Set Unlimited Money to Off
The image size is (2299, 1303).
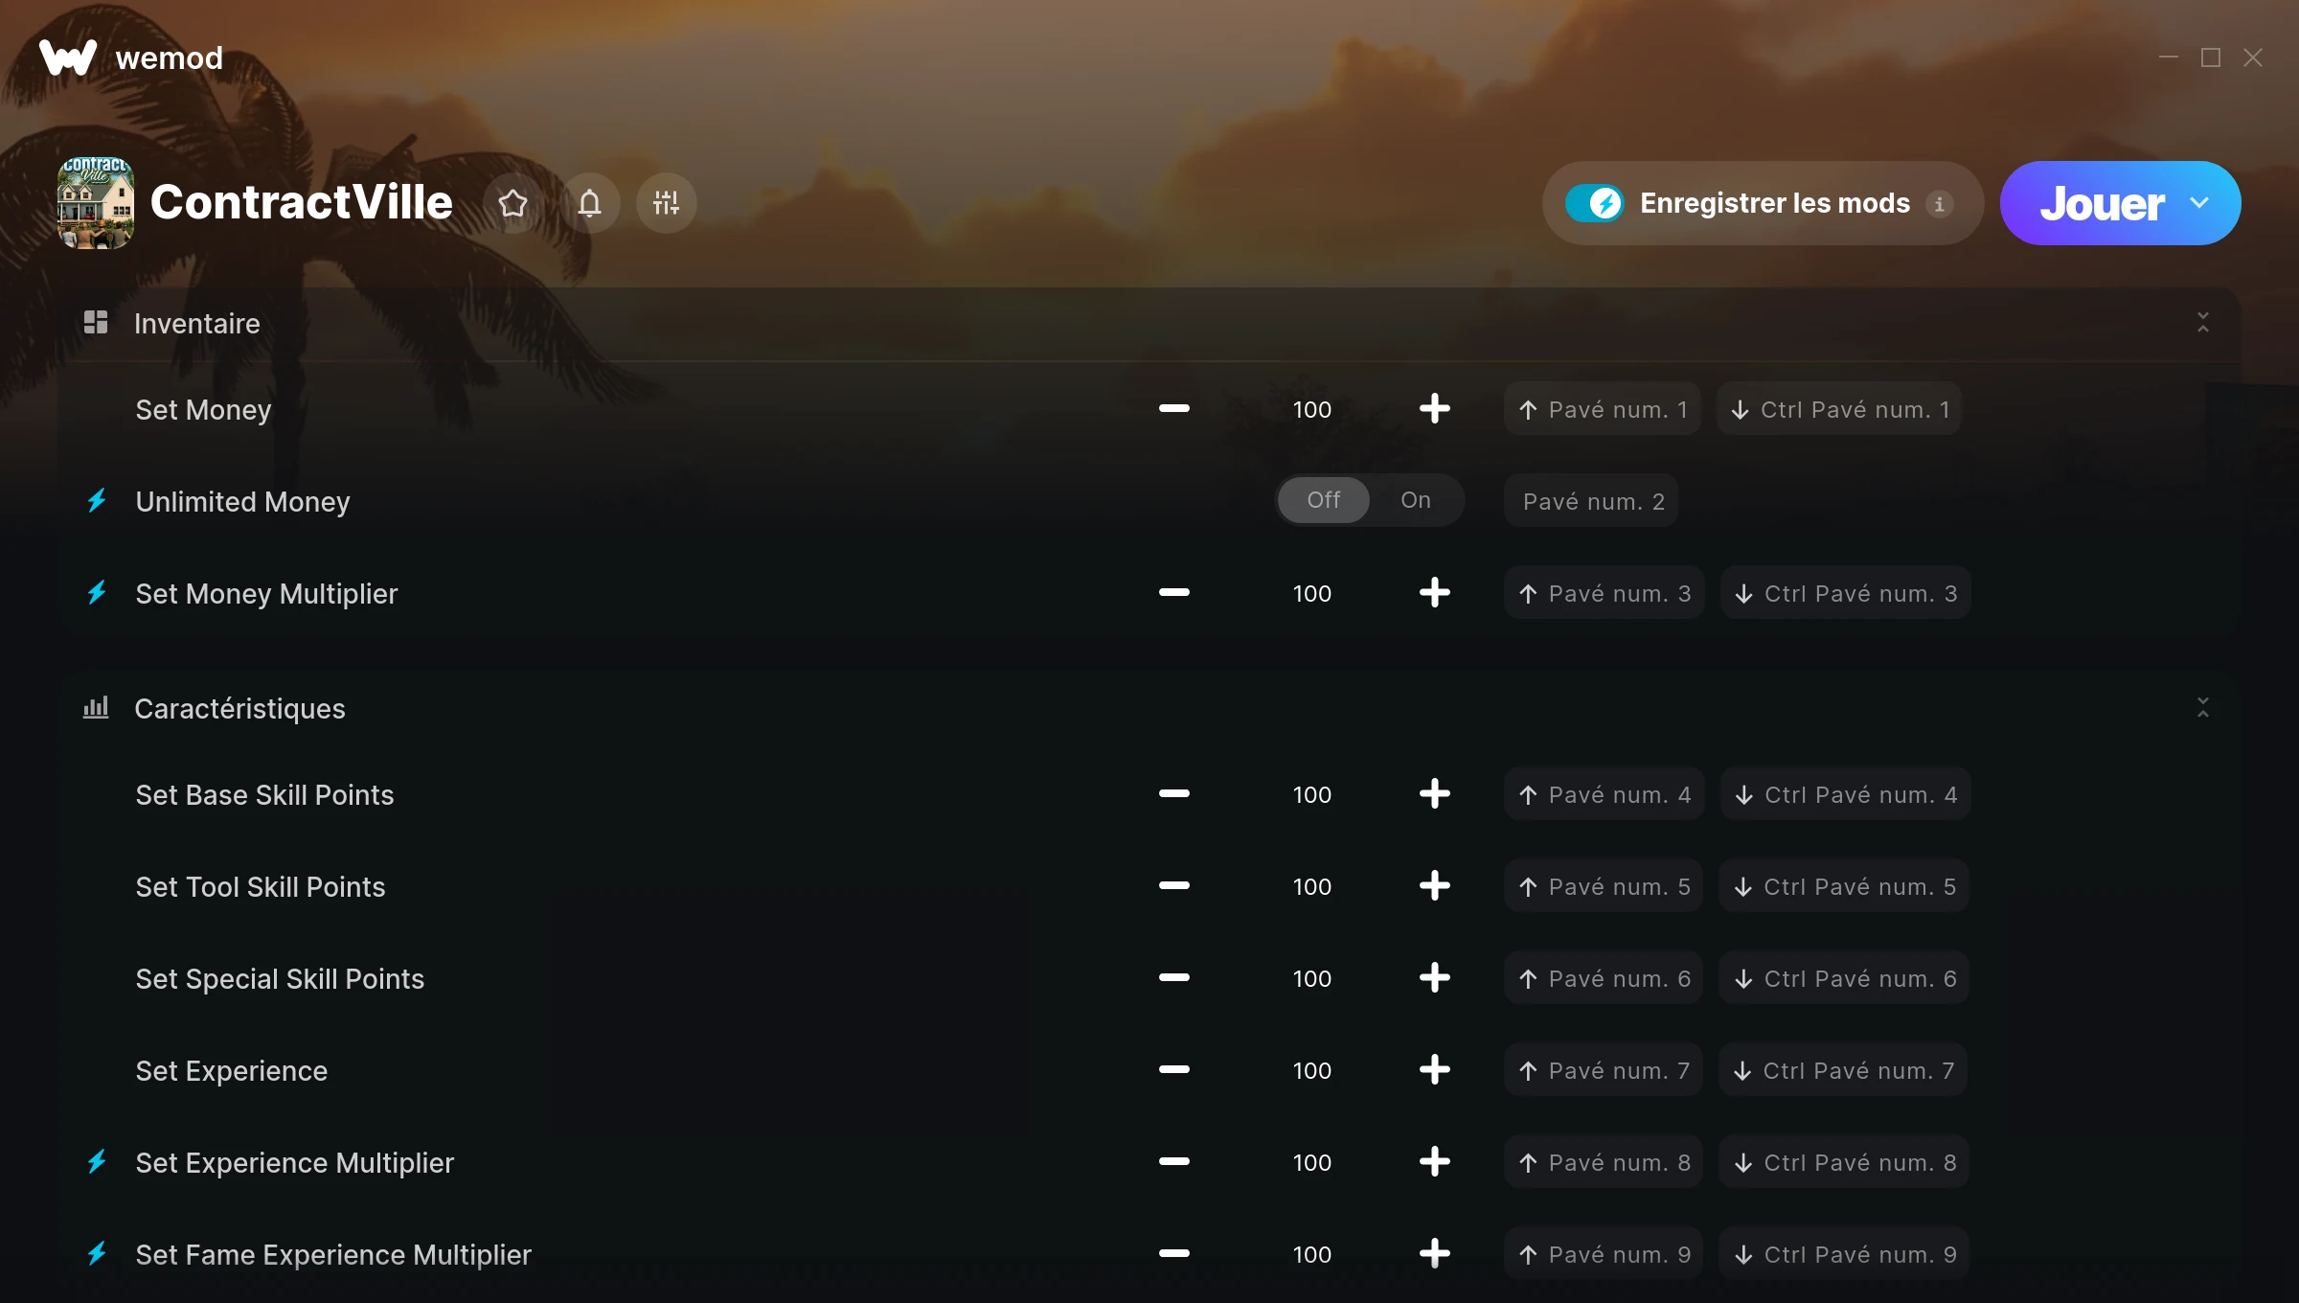tap(1324, 500)
